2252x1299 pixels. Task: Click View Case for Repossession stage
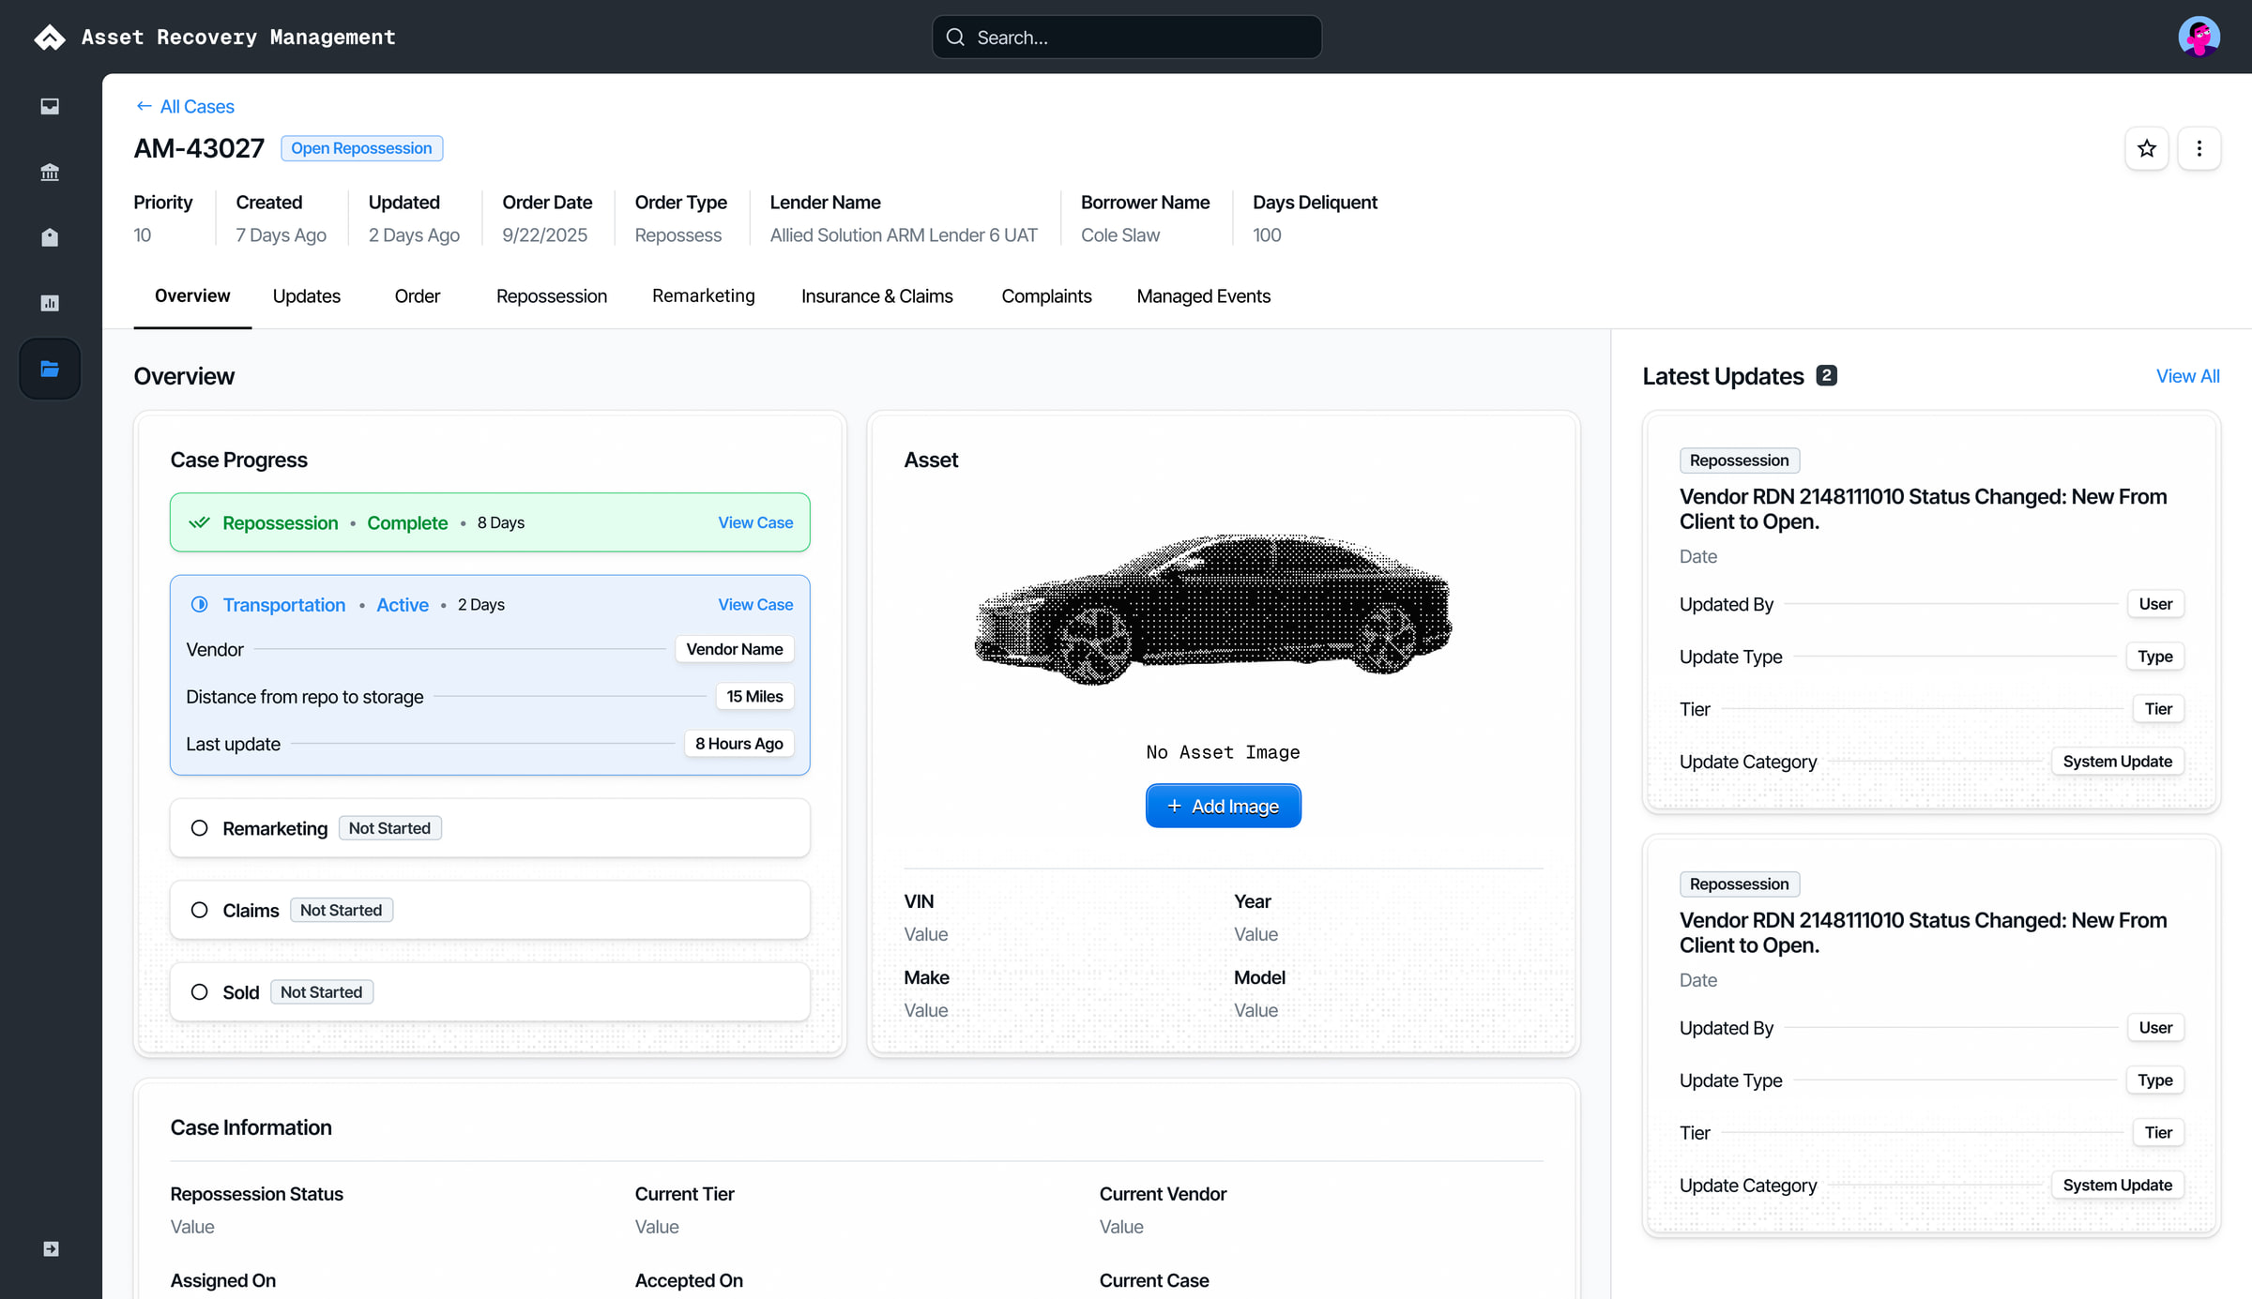[x=755, y=523]
